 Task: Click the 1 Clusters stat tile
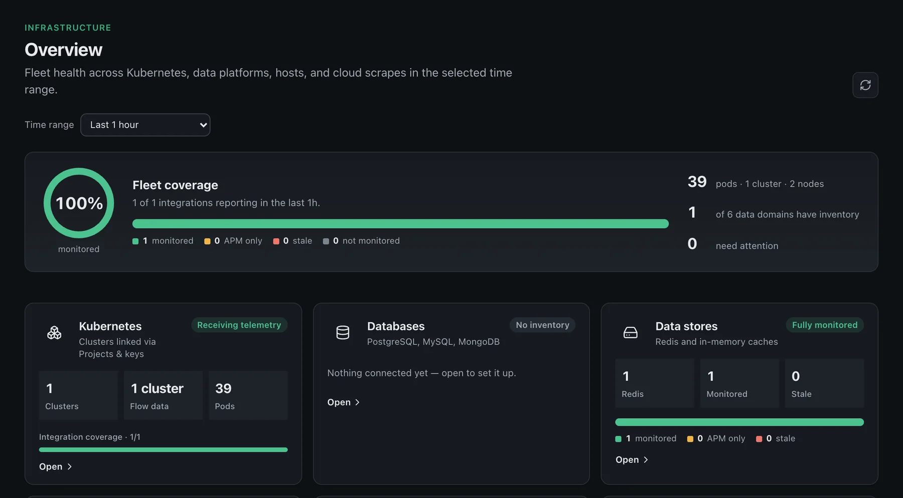78,395
